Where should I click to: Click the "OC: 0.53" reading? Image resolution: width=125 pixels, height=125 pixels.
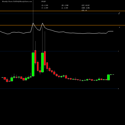pos(85,5)
